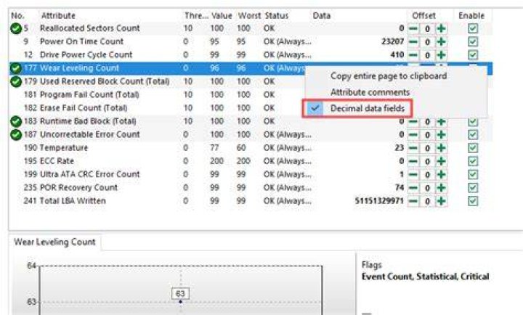Disable the Uncorrectable Error Count attribute checkbox
The image size is (523, 315).
click(473, 135)
